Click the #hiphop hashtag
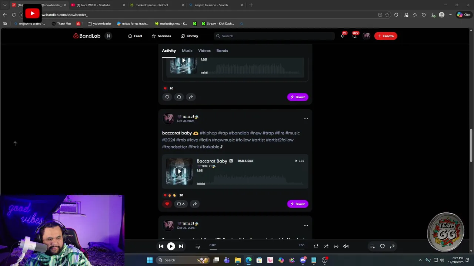Viewport: 474px width, 266px height. (208, 133)
